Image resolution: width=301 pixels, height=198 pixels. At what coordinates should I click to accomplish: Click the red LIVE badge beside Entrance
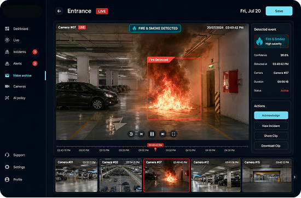(x=102, y=11)
